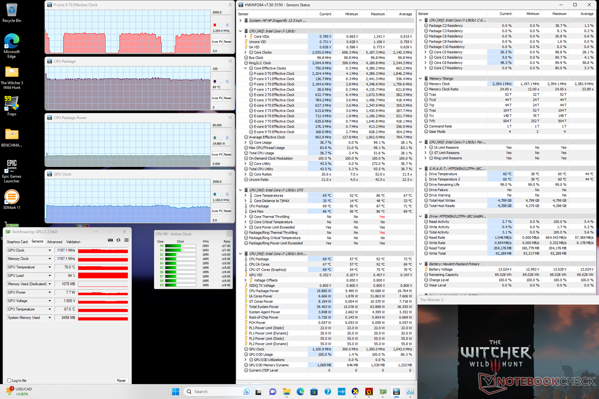Switch to HWiNFO64 taskbar icon
This screenshot has height=399, width=599.
pos(396,392)
